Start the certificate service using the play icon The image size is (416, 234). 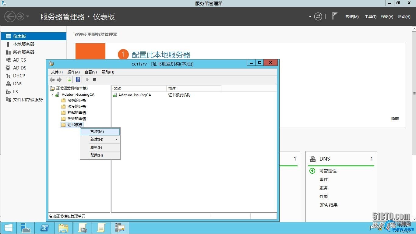tap(87, 80)
